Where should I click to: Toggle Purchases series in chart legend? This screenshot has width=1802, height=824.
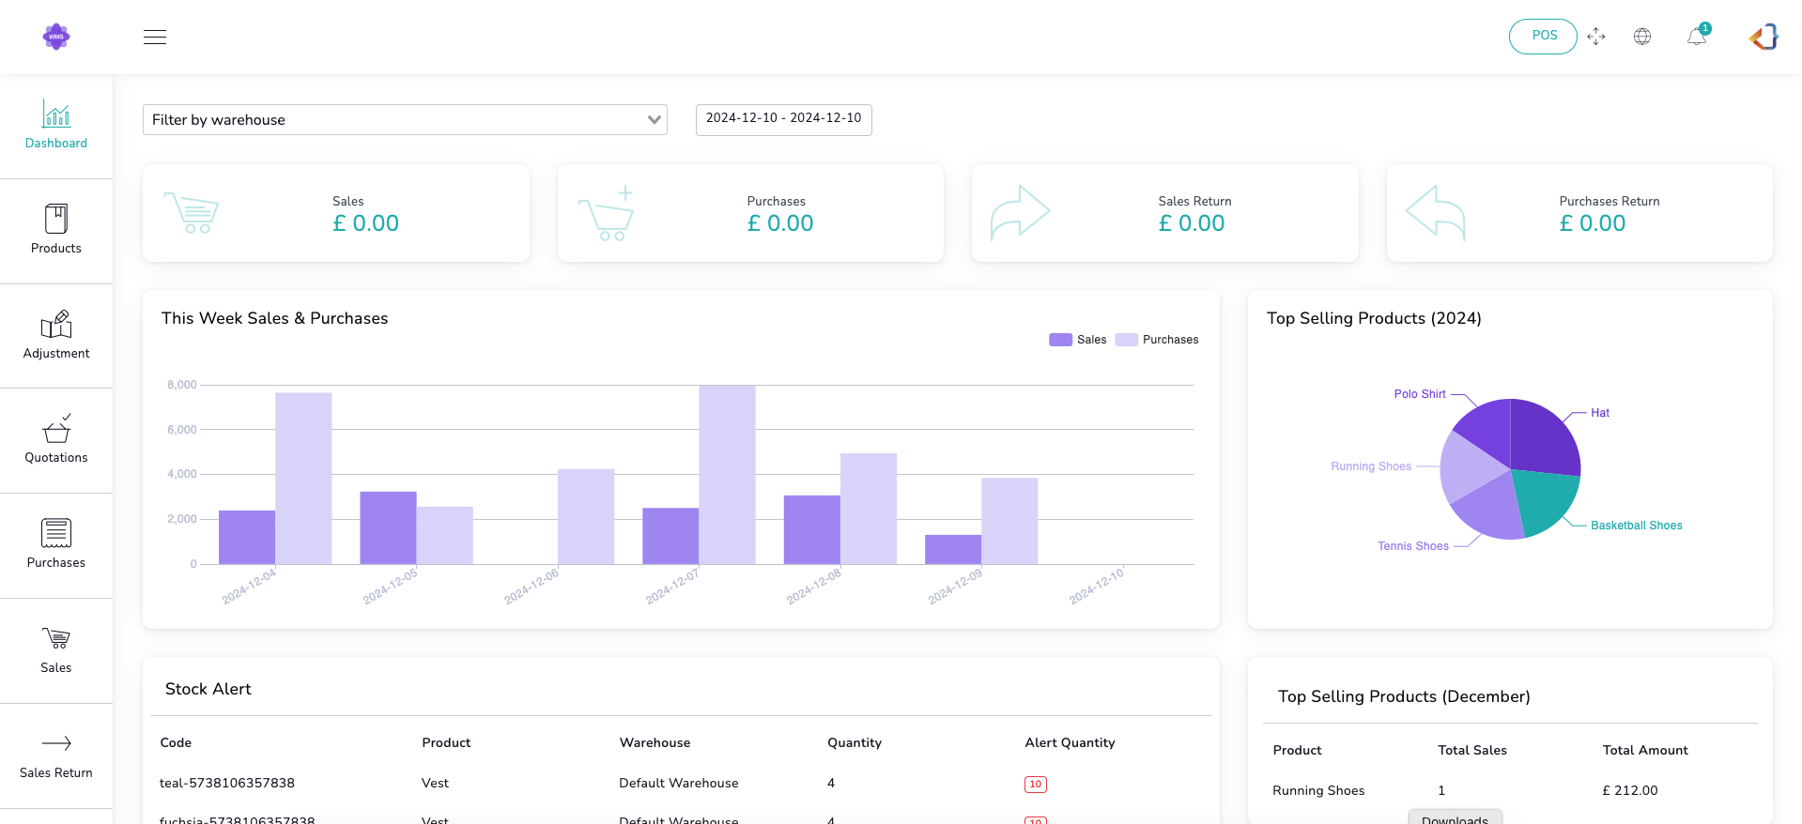tap(1157, 340)
